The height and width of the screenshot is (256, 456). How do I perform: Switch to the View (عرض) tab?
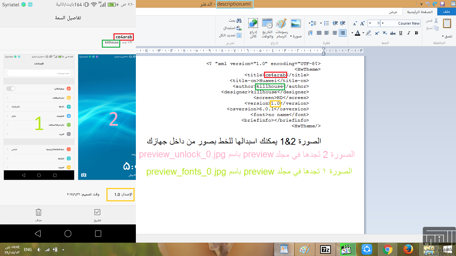coord(393,12)
